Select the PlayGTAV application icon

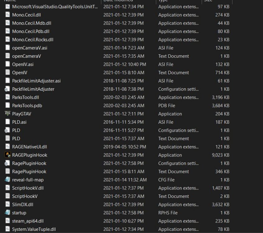7,114
